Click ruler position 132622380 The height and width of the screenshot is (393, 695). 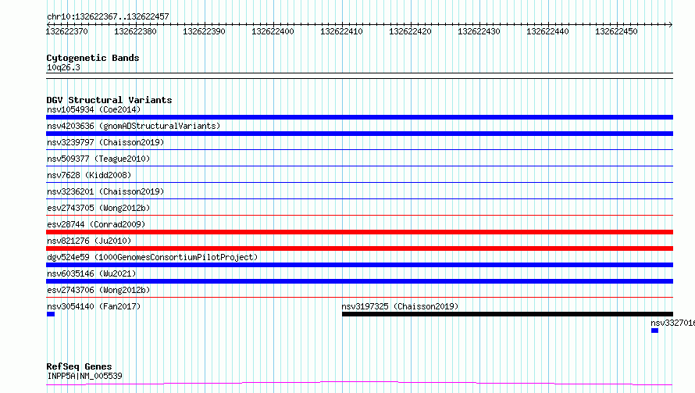click(135, 31)
